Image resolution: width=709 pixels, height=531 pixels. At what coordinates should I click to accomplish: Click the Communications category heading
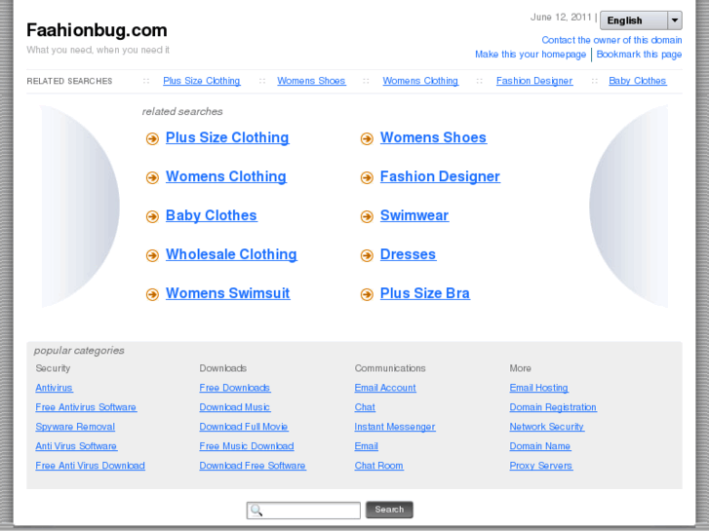tap(390, 368)
